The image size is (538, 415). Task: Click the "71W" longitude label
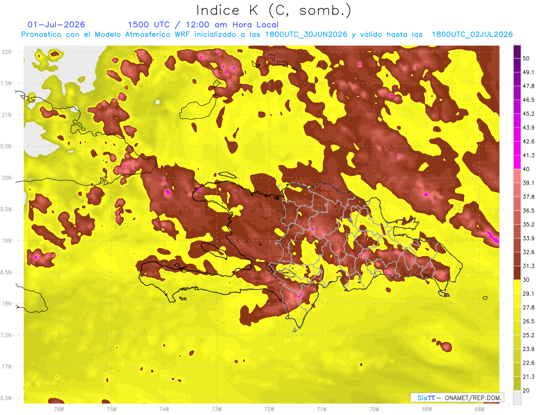tap(321, 409)
